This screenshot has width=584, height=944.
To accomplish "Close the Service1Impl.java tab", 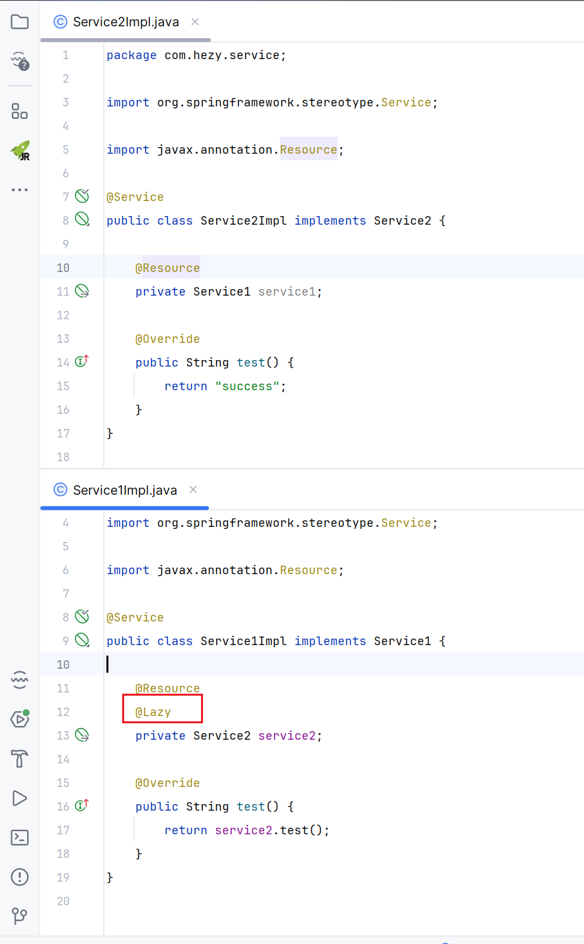I will click(x=193, y=489).
